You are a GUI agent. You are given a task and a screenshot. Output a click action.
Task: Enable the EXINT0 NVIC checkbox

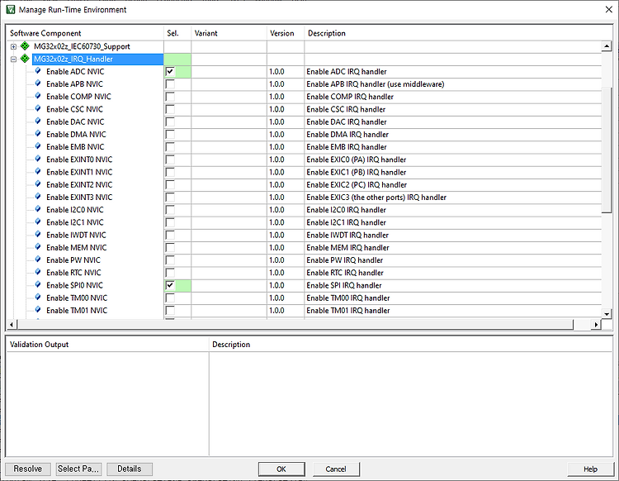tap(170, 160)
